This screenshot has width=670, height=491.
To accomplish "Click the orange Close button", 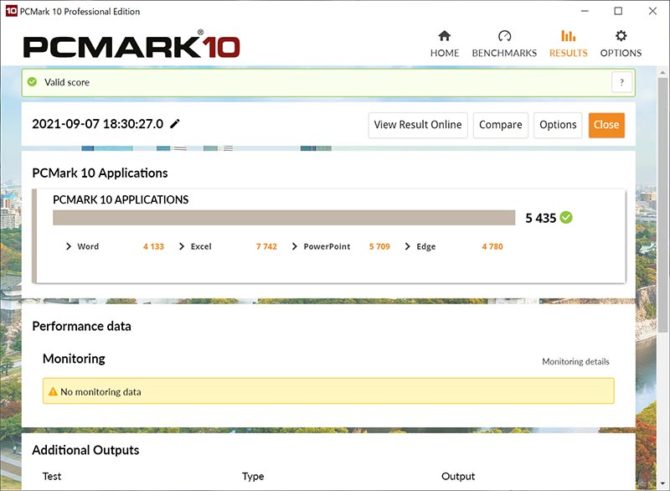I will (606, 125).
